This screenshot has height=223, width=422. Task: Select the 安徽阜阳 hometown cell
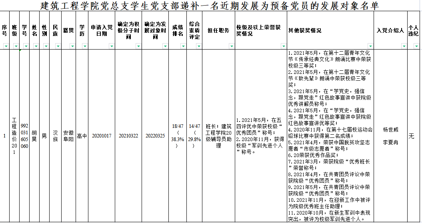click(68, 135)
